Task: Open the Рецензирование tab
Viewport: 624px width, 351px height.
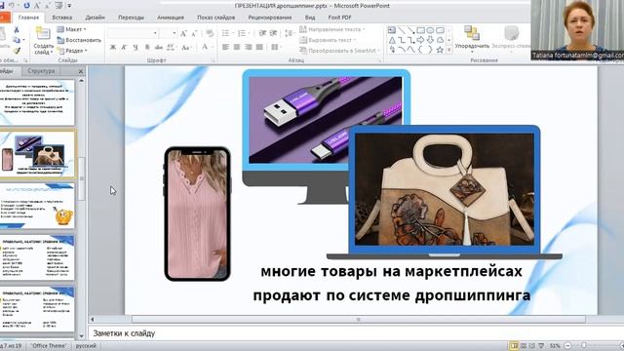Action: coord(270,18)
